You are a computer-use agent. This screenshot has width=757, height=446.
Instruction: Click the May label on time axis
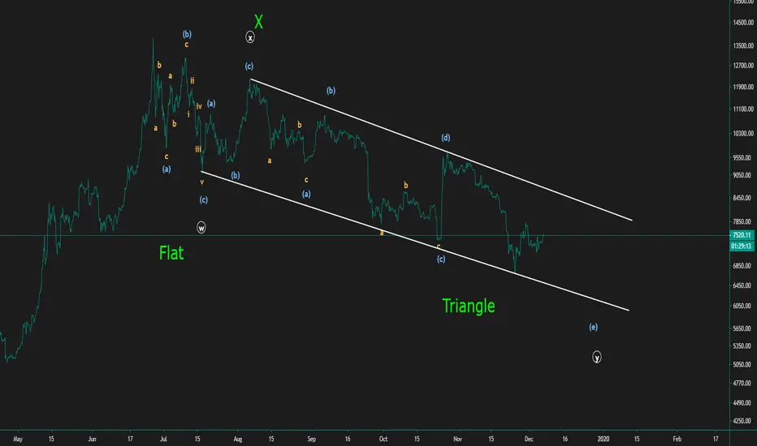click(x=18, y=439)
